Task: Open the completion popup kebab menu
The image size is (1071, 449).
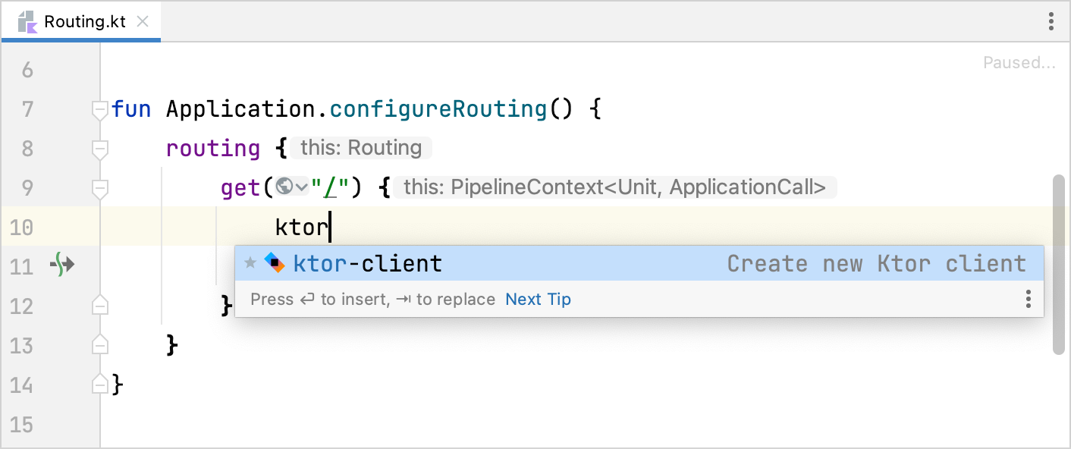Action: pos(1029,299)
